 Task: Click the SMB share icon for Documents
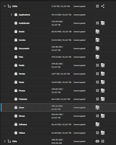(97, 48)
